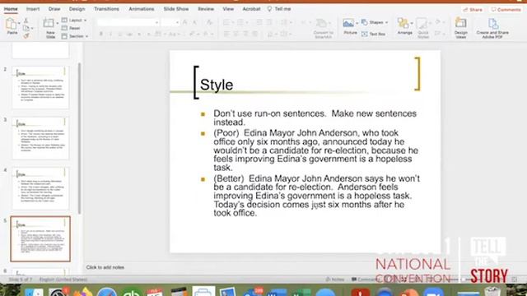Click the '(Poor) Edina Mayor' bullet text
The width and height of the screenshot is (527, 296).
tap(316, 150)
